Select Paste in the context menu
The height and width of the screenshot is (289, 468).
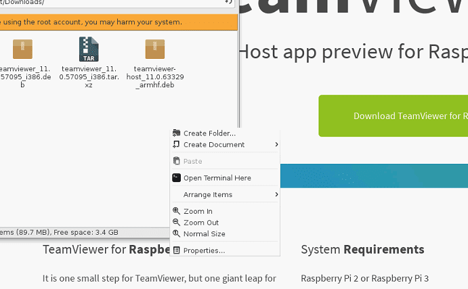pos(192,162)
